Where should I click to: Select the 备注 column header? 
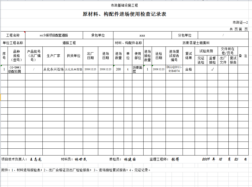(243, 56)
